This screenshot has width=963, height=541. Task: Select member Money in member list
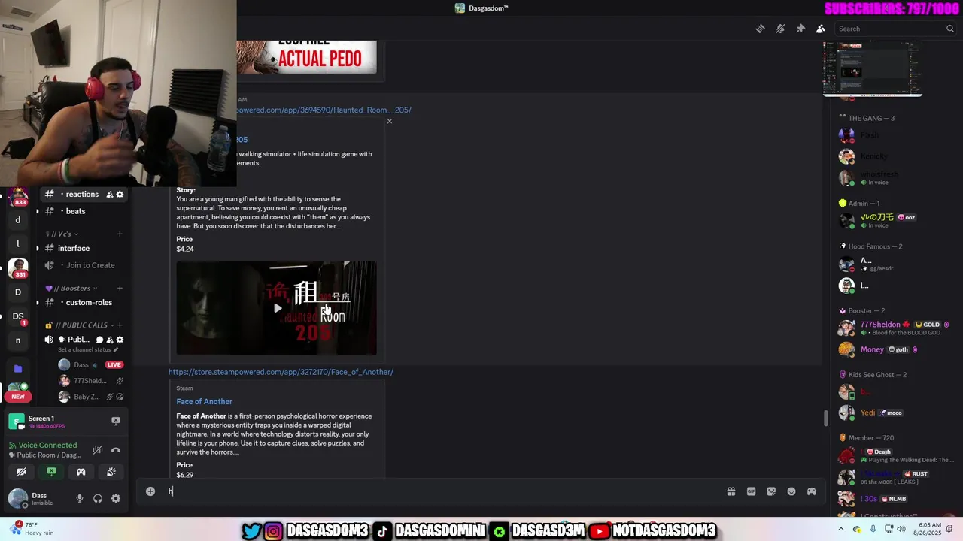point(894,349)
